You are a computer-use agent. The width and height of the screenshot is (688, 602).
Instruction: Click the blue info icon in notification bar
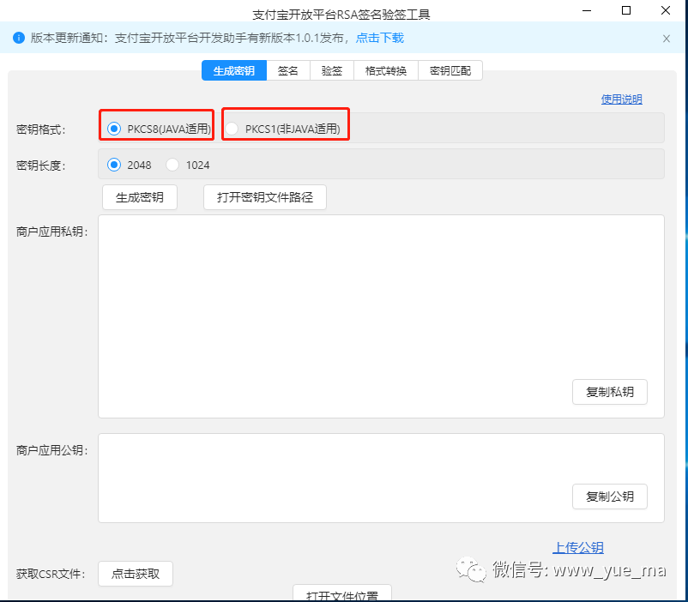(x=19, y=38)
